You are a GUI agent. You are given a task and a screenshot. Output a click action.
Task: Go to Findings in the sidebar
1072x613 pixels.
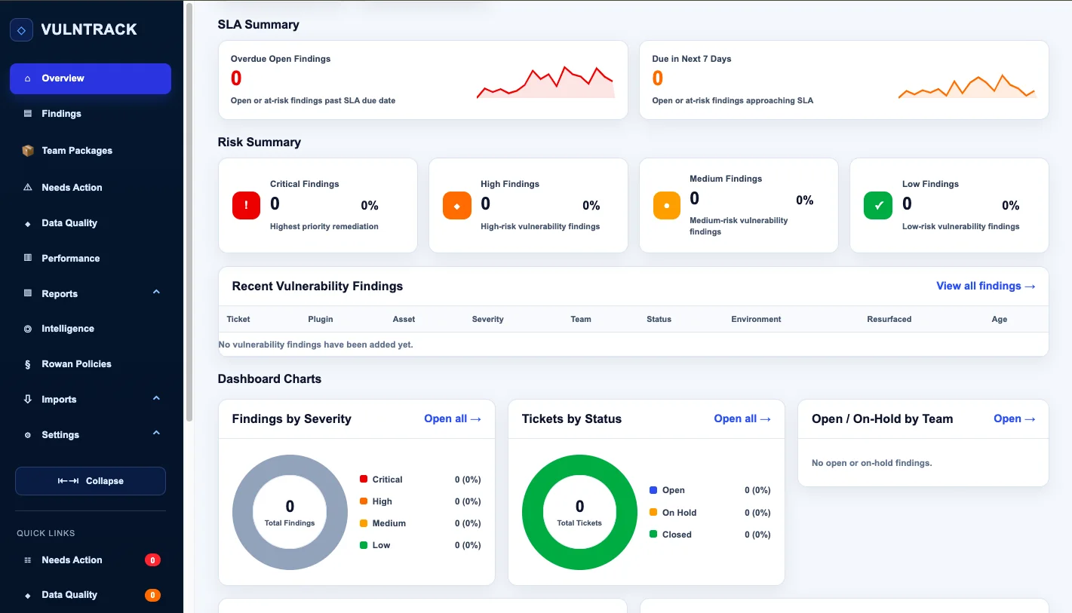[91, 114]
